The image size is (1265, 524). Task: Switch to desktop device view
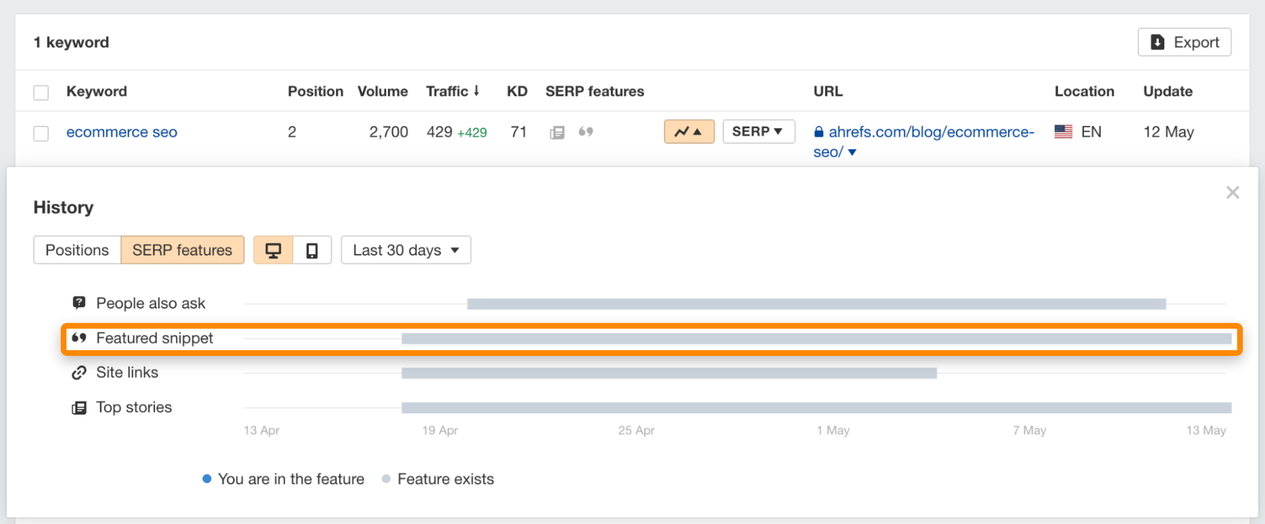(x=273, y=250)
